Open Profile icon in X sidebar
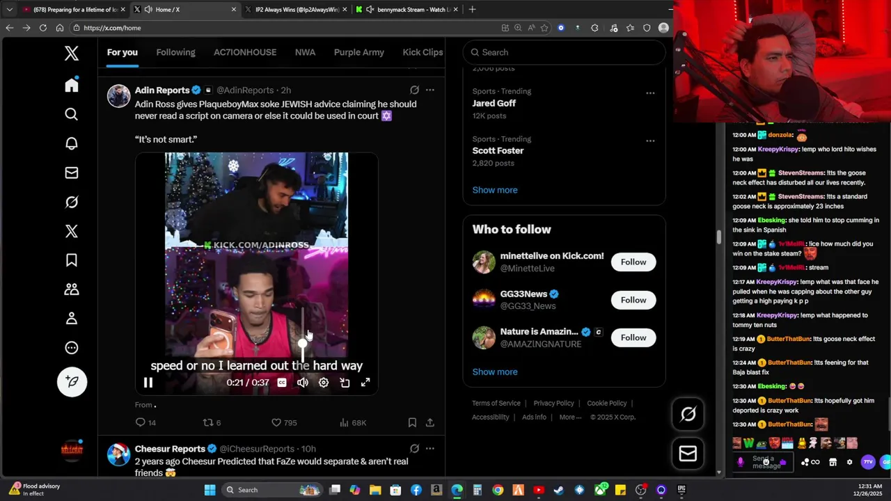The height and width of the screenshot is (501, 891). tap(72, 319)
